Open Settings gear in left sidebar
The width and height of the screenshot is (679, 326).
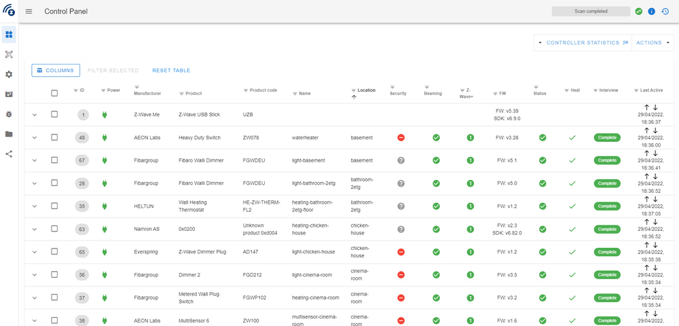[x=9, y=74]
